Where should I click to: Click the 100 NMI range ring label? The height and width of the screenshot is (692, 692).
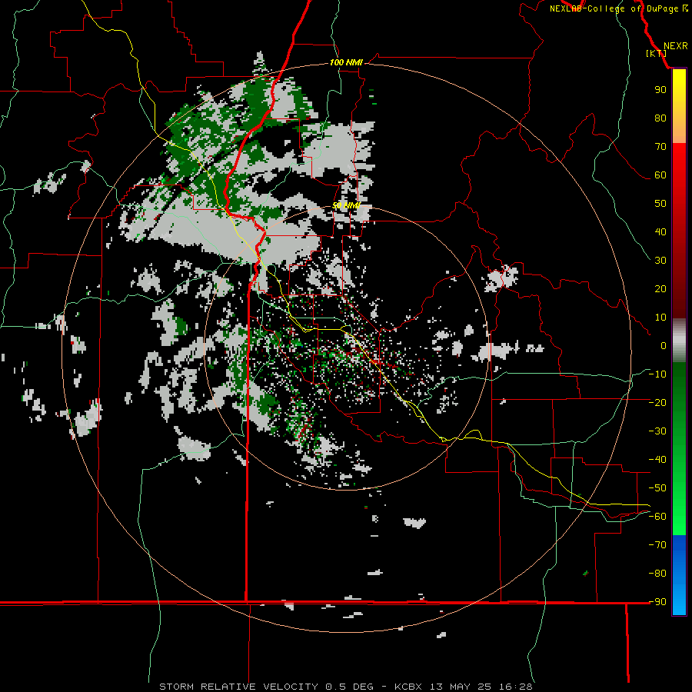click(346, 62)
